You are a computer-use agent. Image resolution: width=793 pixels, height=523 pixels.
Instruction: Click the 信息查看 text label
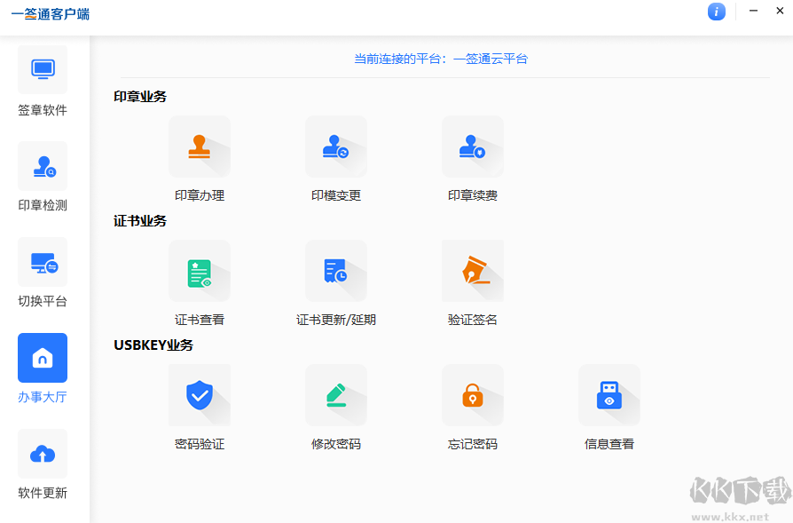608,444
